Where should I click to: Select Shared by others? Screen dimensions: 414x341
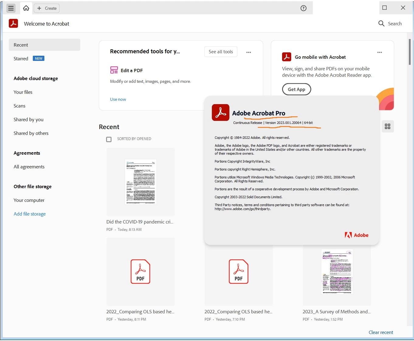[x=31, y=133]
